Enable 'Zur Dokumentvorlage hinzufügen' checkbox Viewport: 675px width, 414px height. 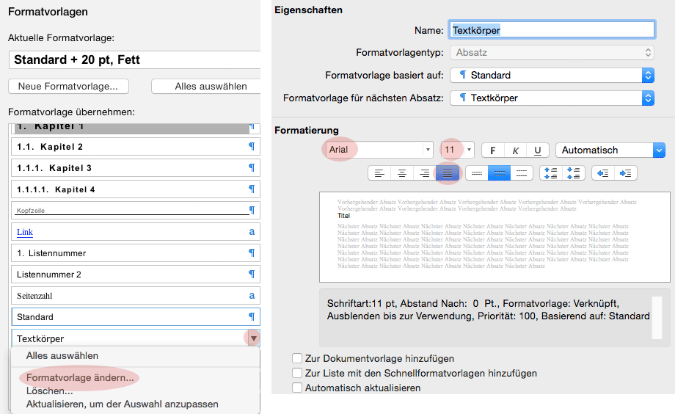[297, 359]
